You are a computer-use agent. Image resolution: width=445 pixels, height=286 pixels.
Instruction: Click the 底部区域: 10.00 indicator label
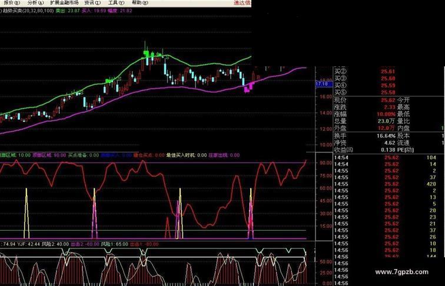[x=15, y=155]
